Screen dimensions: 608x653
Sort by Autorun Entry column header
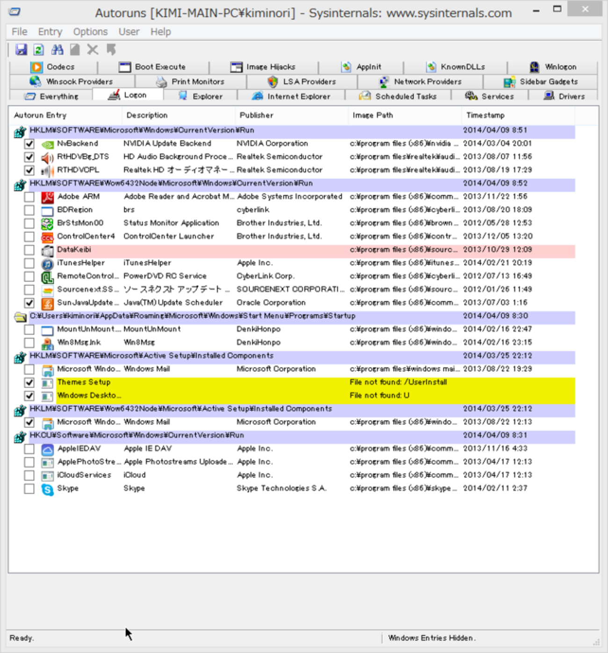(x=65, y=115)
